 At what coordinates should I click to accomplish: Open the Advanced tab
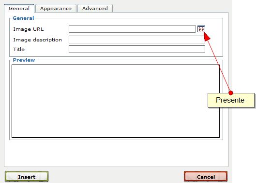coord(95,9)
